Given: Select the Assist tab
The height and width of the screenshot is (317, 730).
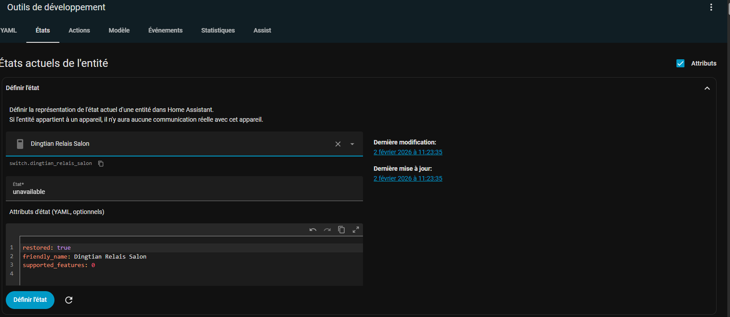Looking at the screenshot, I should click(262, 30).
